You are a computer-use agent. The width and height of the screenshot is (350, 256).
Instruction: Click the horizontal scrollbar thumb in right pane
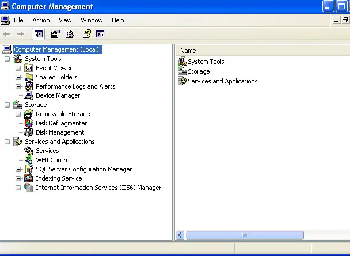(245, 235)
